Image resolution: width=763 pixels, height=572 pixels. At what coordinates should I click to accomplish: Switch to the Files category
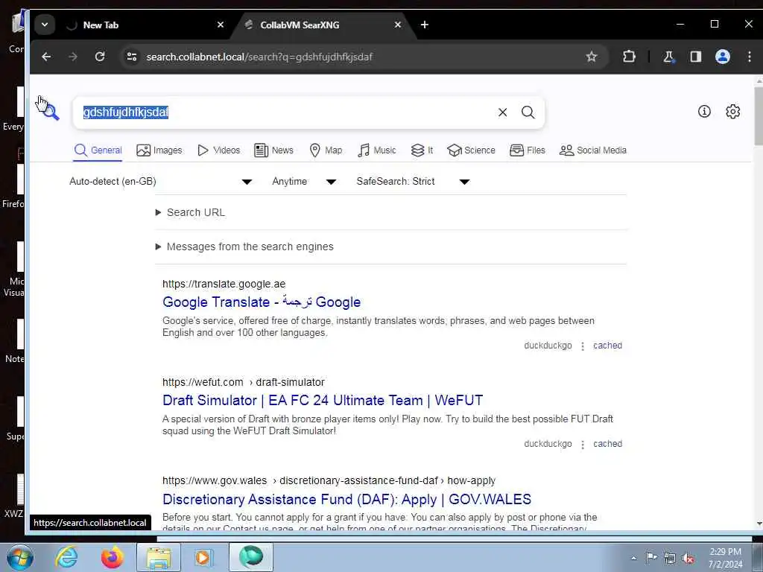pyautogui.click(x=527, y=150)
